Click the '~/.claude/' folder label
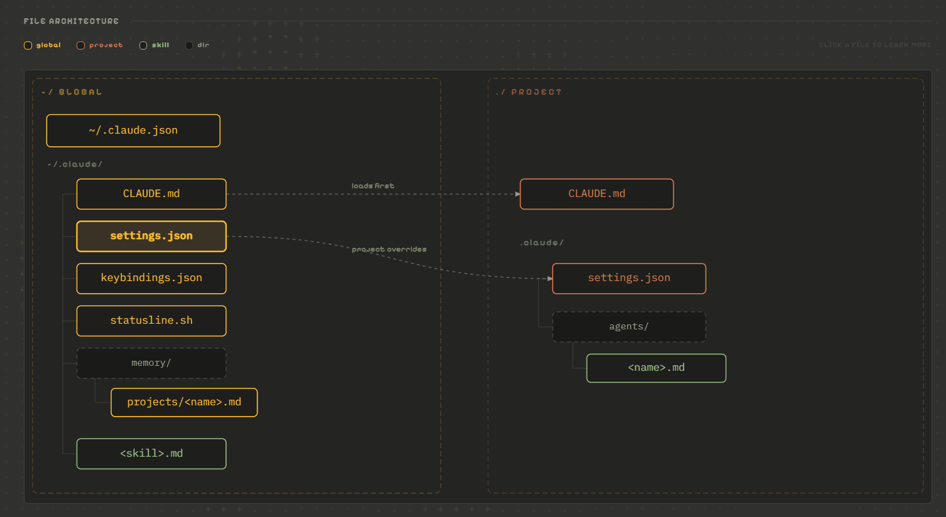946x517 pixels. pos(75,164)
